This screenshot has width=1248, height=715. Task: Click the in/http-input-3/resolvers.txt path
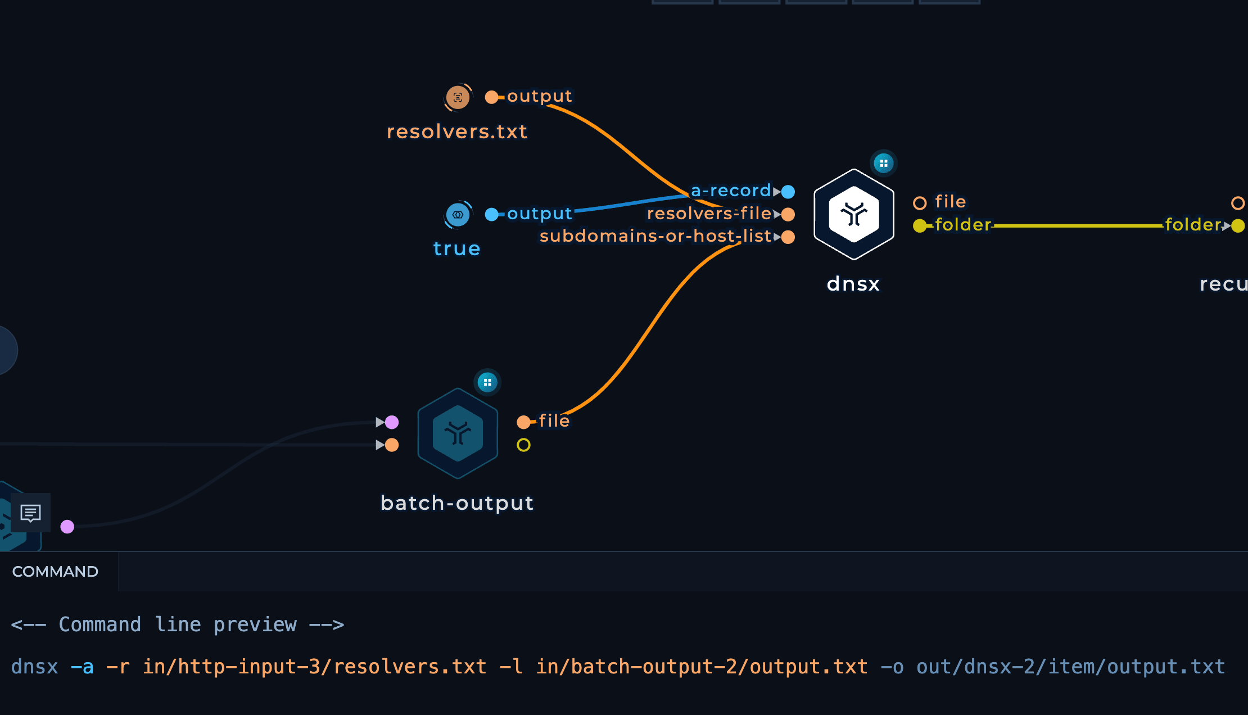point(315,667)
